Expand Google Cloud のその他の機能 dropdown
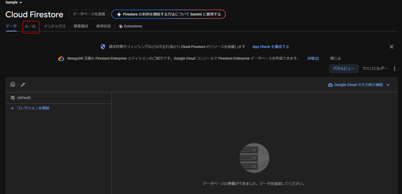This screenshot has width=402, height=194. pyautogui.click(x=359, y=85)
